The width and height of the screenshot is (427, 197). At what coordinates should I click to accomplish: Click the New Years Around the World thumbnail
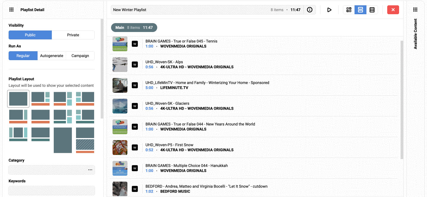pyautogui.click(x=120, y=127)
